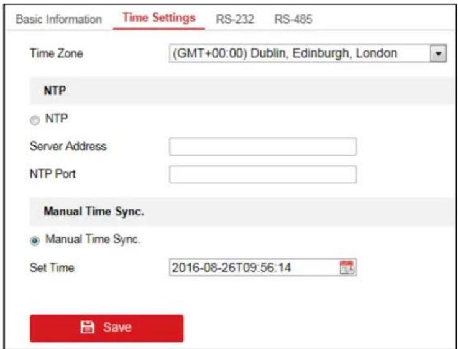Image resolution: width=458 pixels, height=349 pixels.
Task: Open the calendar picker in Set Time
Action: click(x=347, y=268)
